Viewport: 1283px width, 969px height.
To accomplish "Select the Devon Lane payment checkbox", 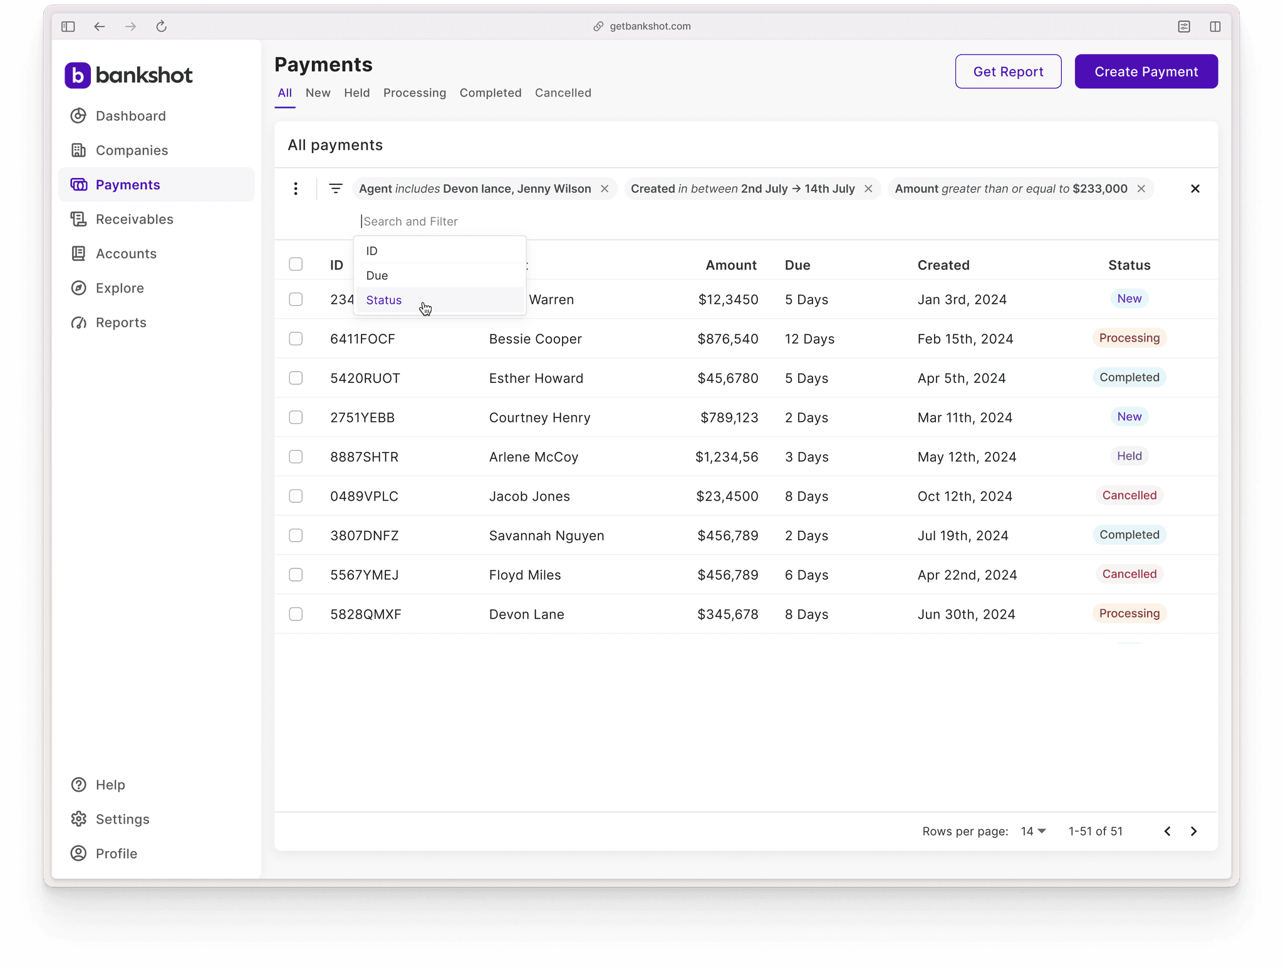I will [296, 614].
